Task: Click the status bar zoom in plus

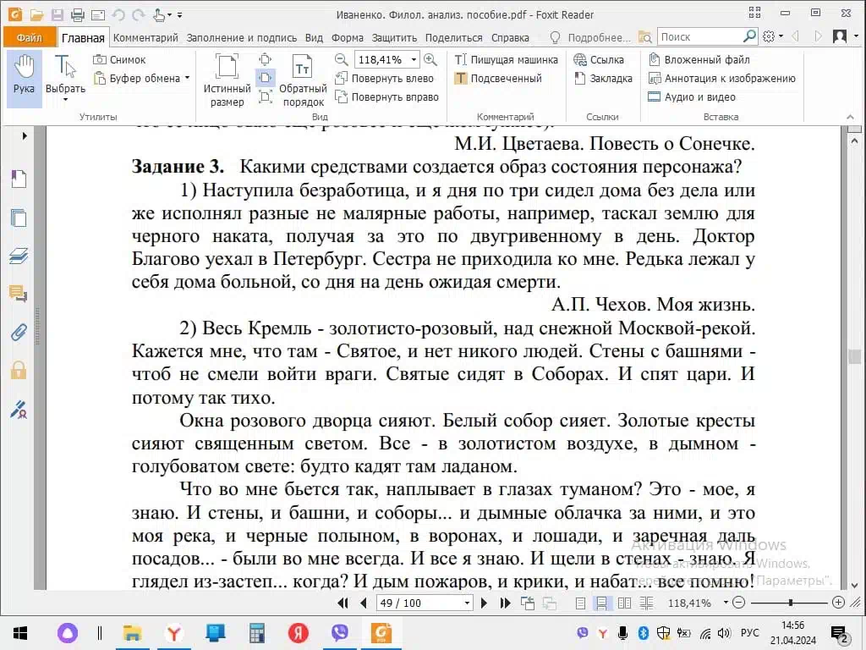Action: 838,603
